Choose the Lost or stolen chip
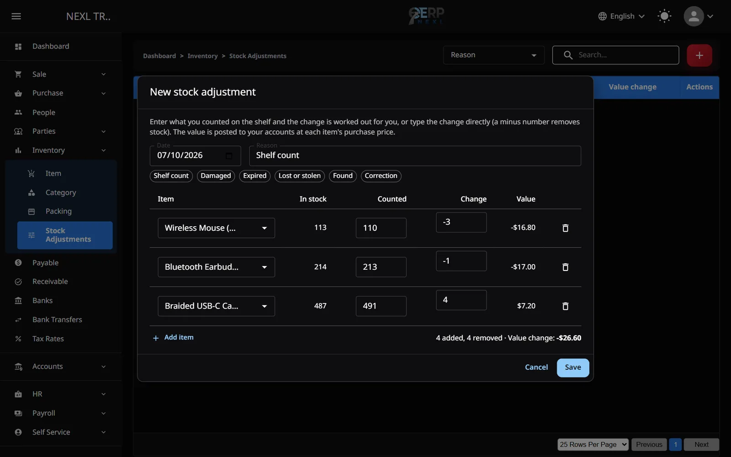The width and height of the screenshot is (731, 457). 300,176
